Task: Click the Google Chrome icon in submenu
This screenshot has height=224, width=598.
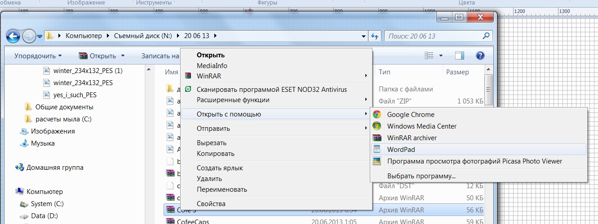Action: pyautogui.click(x=377, y=115)
